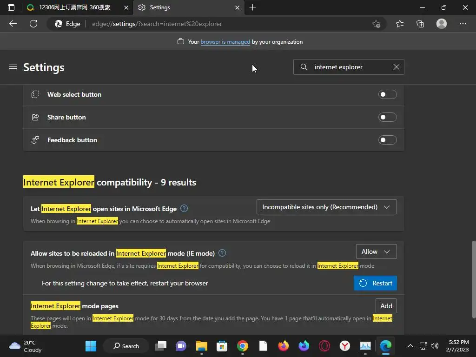Launch File Explorer from taskbar
Viewport: 476px width, 357px height.
pyautogui.click(x=202, y=346)
